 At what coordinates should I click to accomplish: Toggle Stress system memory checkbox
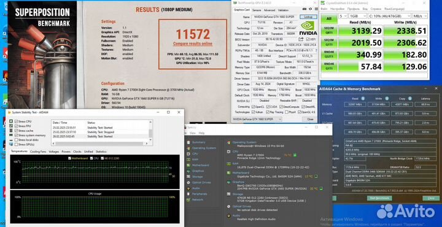pyautogui.click(x=16, y=136)
